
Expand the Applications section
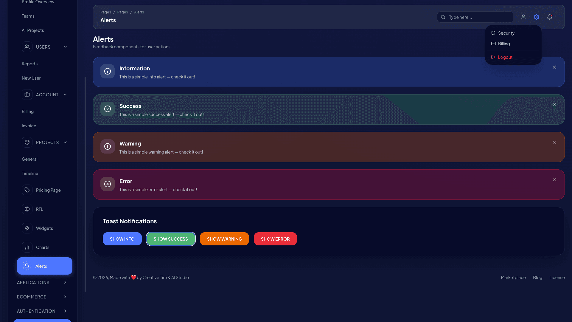tap(65, 282)
